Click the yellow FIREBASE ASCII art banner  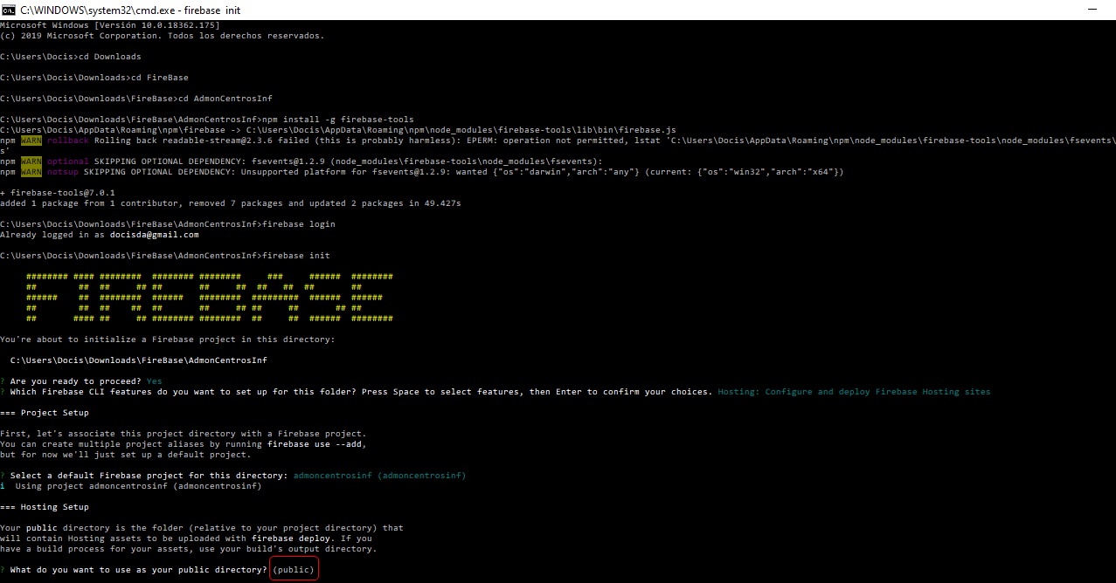pos(210,298)
